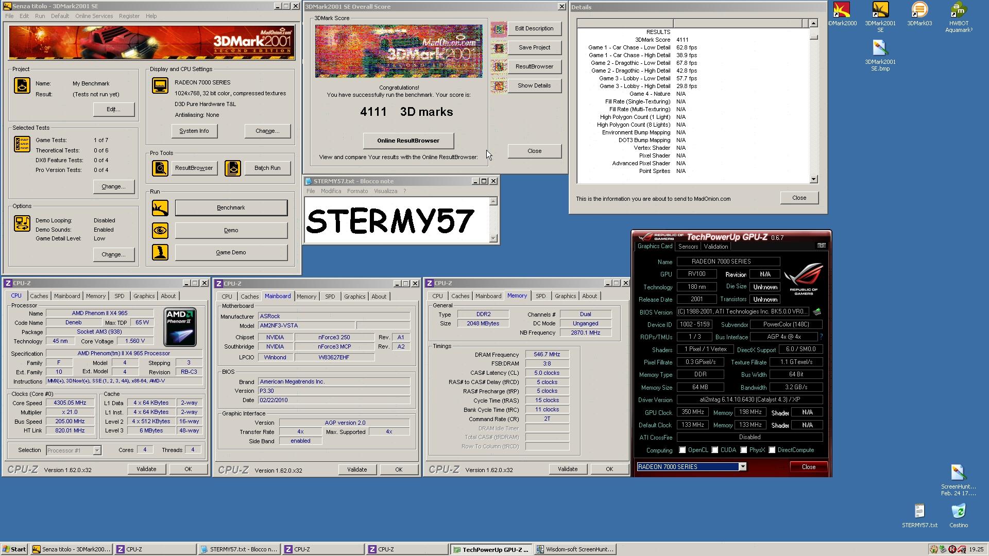
Task: Click the Batch Run button
Action: 267,168
